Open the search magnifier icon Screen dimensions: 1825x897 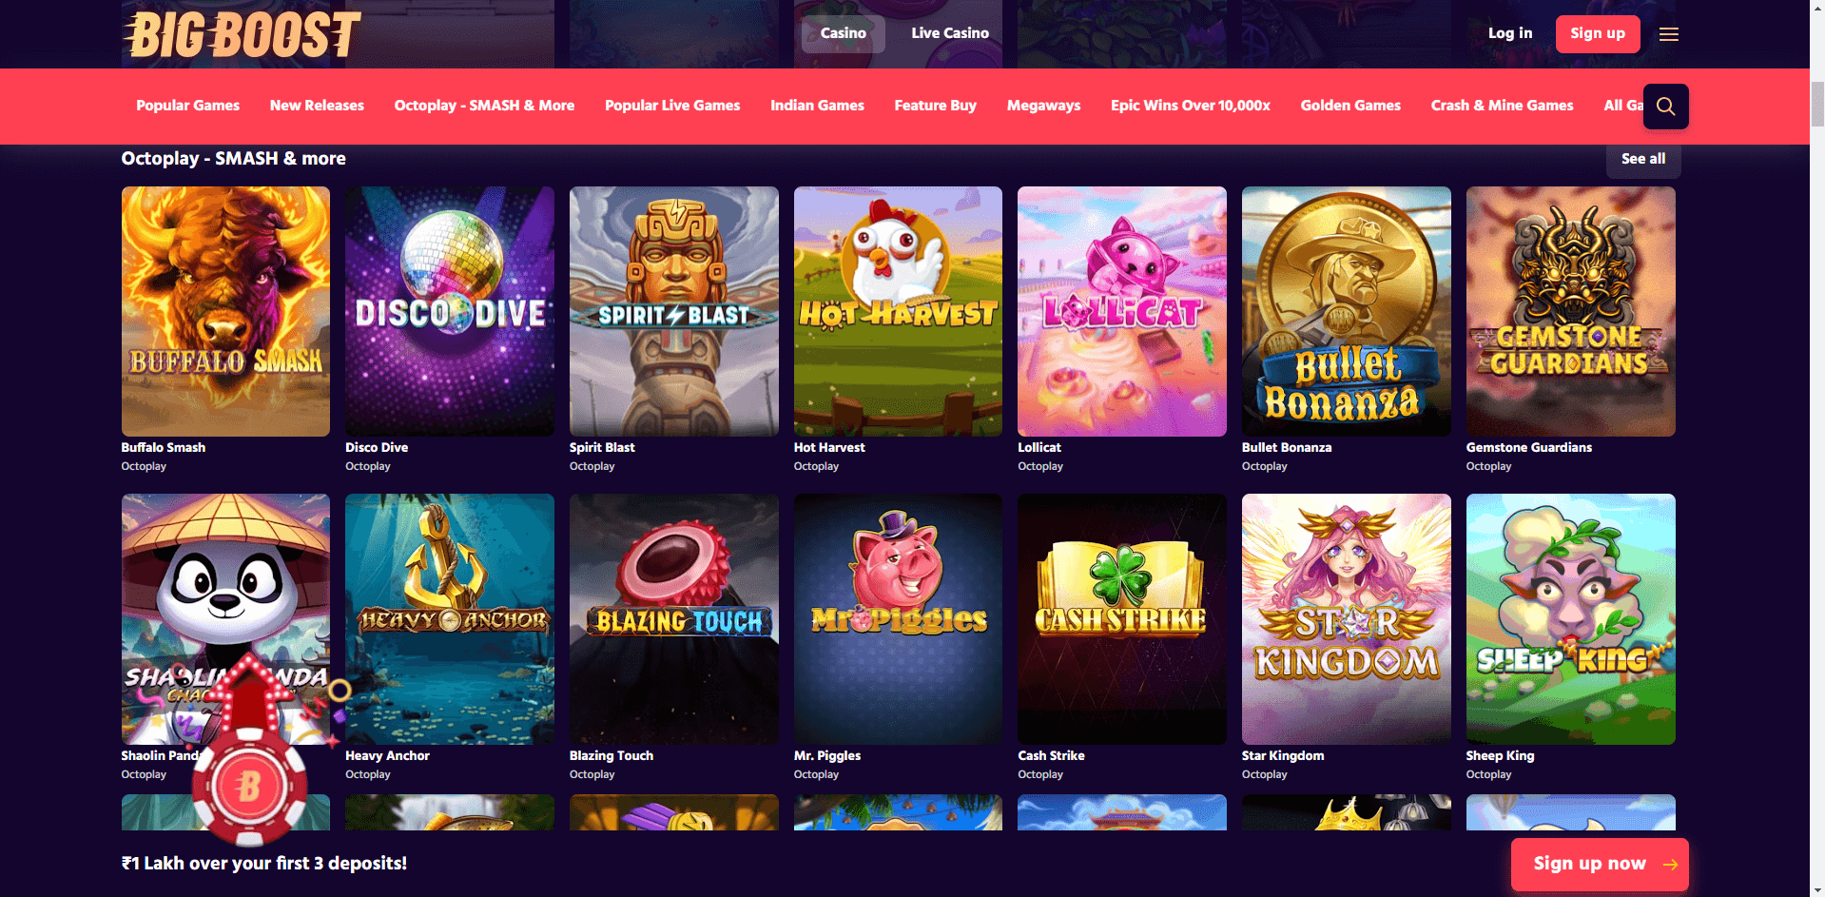click(1665, 107)
